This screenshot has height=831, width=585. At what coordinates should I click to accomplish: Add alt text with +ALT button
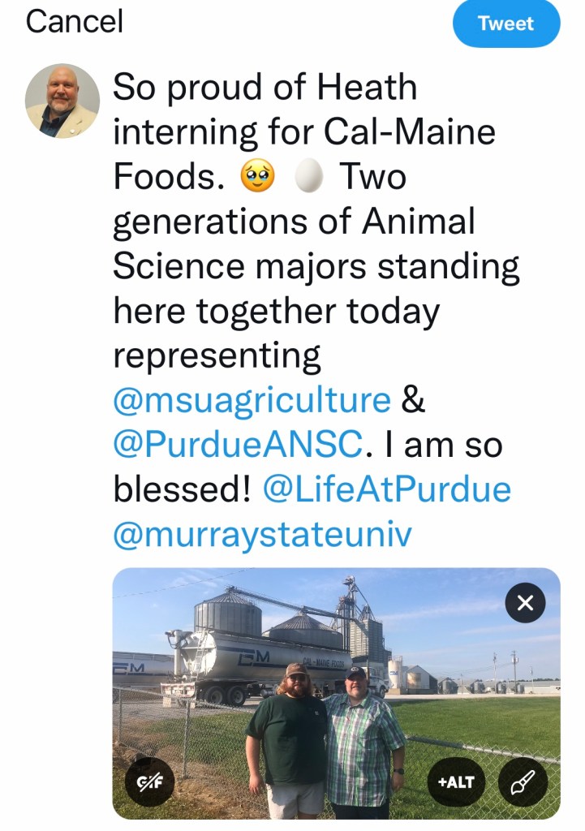455,782
